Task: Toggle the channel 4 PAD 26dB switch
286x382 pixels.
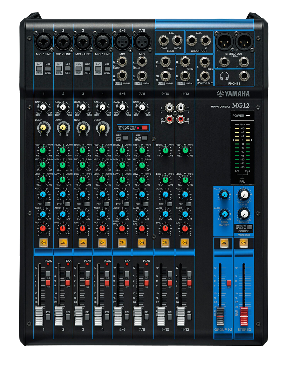Action: 98,69
